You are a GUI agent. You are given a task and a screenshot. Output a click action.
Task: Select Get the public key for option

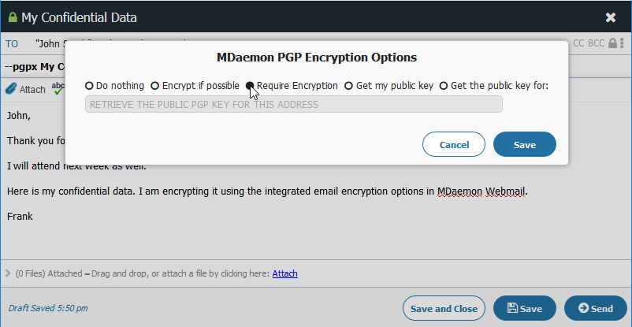pos(444,86)
